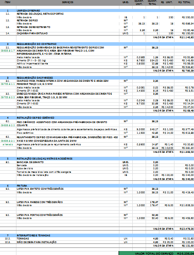Select the PINTURA section header
This screenshot has width=194, height=255.
tap(97, 186)
